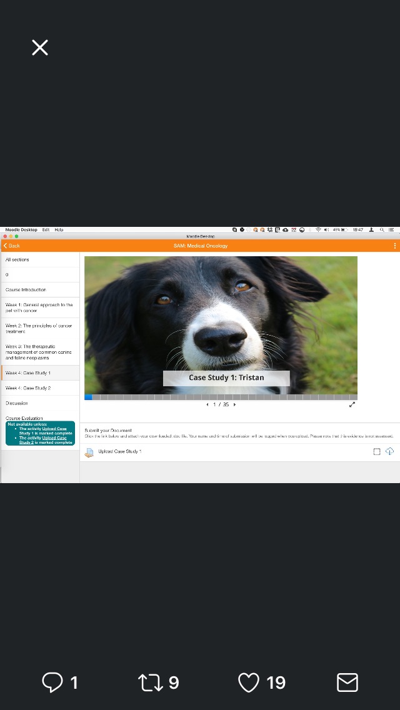
Task: Open the Discussion section
Action: click(41, 403)
